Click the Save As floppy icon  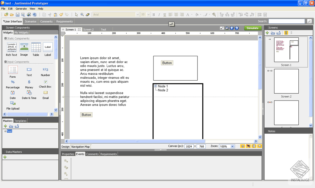pyautogui.click(x=23, y=15)
